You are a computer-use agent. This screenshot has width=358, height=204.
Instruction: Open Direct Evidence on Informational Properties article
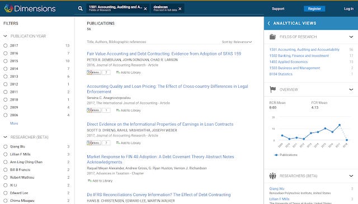click(160, 124)
